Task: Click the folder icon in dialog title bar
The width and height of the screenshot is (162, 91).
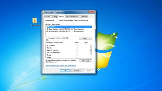Action: tap(44, 12)
